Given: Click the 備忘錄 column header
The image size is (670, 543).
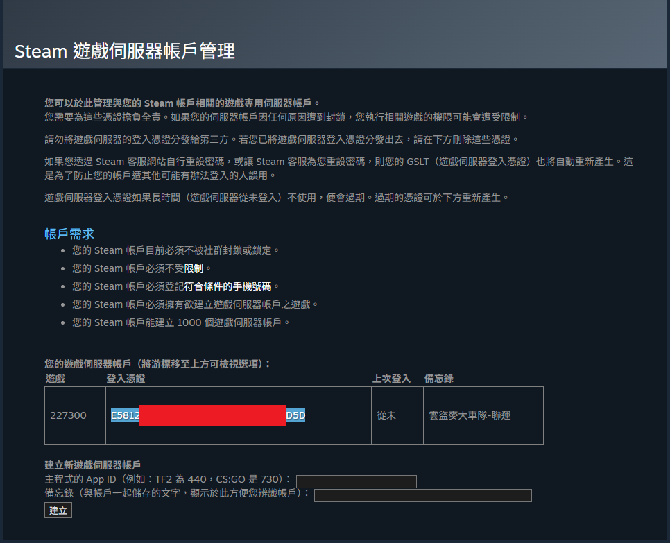Looking at the screenshot, I should (x=439, y=379).
